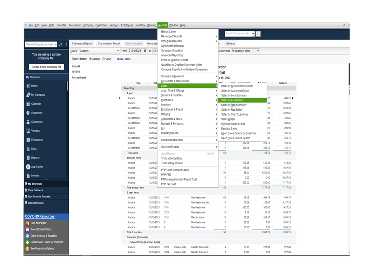The height and width of the screenshot is (280, 373).
Task: Open the Banking menu in menu bar
Action: (152, 25)
